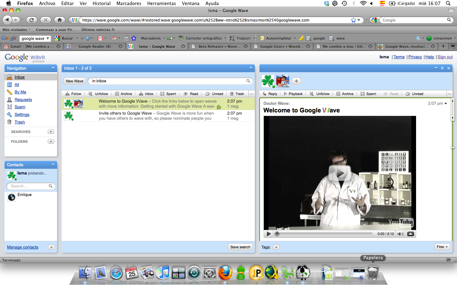Mark open wave as Spam
The image size is (457, 285).
pos(368,94)
